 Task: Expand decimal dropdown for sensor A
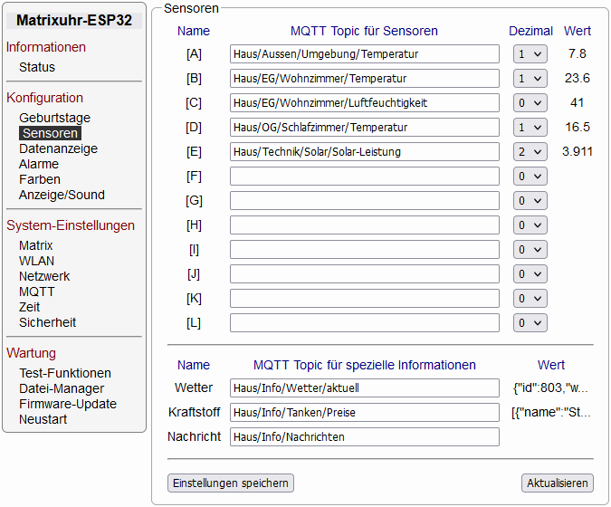(x=530, y=54)
